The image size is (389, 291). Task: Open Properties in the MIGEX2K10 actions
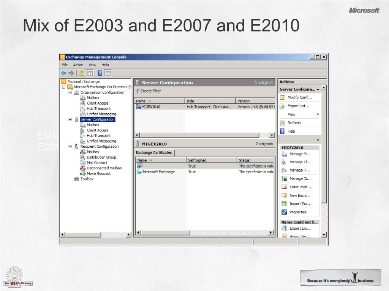[x=298, y=212]
